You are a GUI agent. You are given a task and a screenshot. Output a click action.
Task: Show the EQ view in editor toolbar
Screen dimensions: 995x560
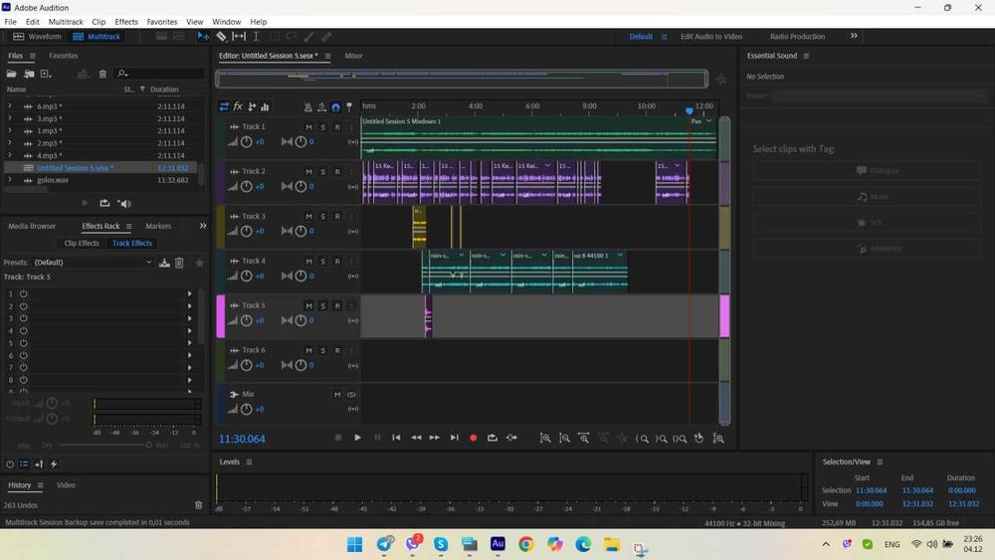266,106
